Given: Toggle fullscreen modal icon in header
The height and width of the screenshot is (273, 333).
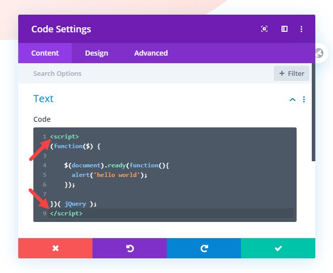Looking at the screenshot, I should 264,29.
